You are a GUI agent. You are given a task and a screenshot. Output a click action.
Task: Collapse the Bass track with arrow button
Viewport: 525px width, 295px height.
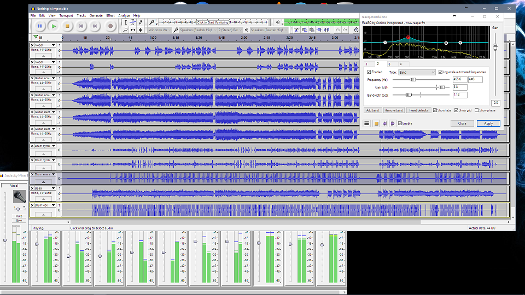pos(43,199)
